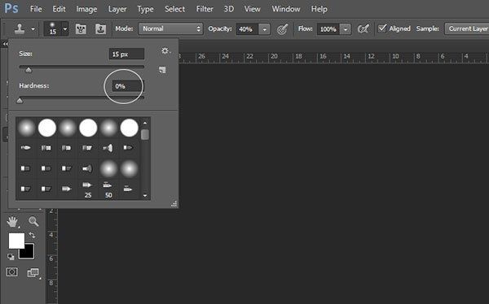Click the Hardness field showing 0%
Screen dimensions: 489x304
[x=128, y=86]
